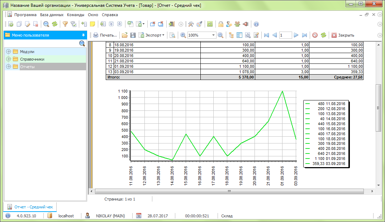Click the blue info icon in toolbar
Screen dimensions: 385x222
(256, 24)
